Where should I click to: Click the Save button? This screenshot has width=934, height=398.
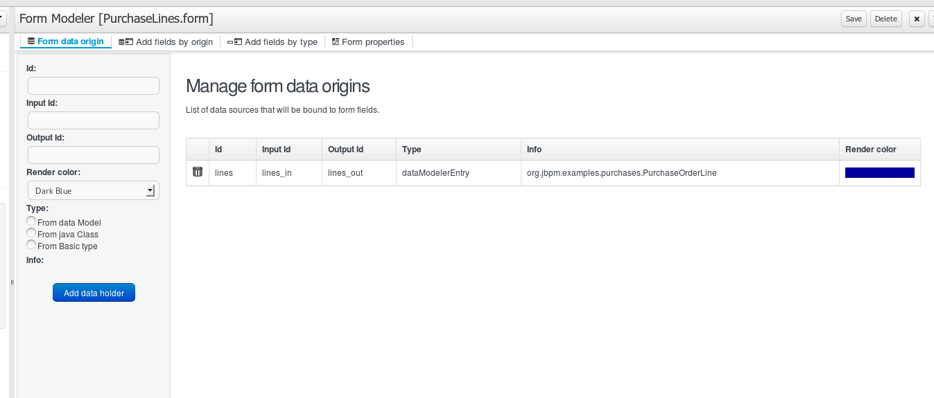point(854,19)
